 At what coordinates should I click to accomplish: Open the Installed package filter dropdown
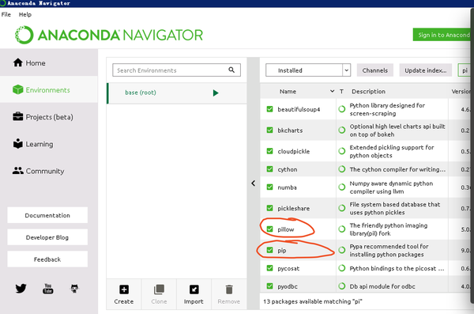[308, 70]
